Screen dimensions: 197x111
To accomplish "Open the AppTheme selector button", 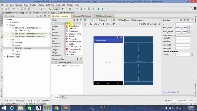I will (124, 20).
